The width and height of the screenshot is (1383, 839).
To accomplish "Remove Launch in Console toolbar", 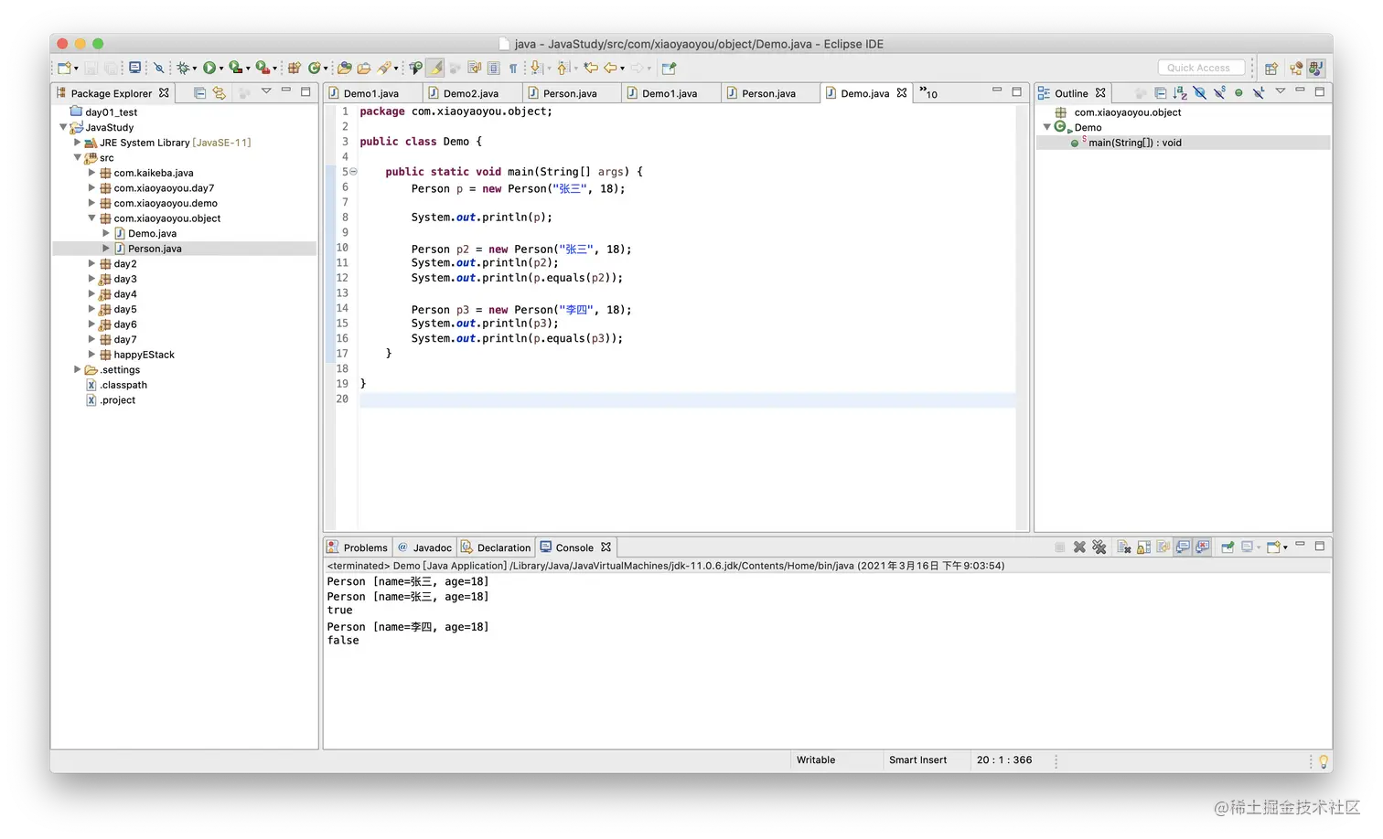I will 1079,547.
